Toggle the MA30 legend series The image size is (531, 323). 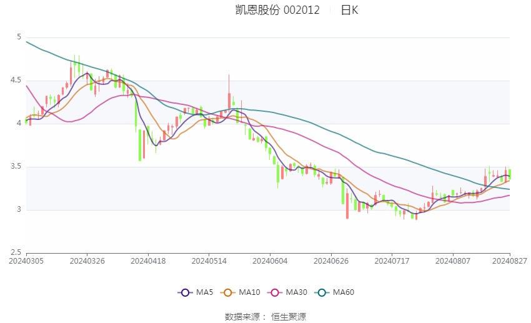pos(287,292)
